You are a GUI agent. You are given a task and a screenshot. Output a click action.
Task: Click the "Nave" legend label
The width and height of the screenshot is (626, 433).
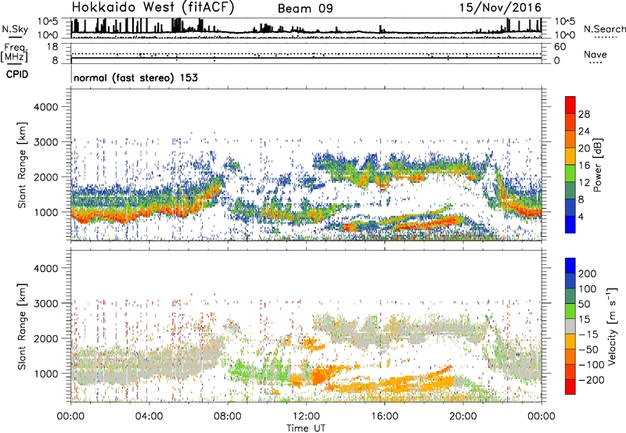pyautogui.click(x=595, y=54)
